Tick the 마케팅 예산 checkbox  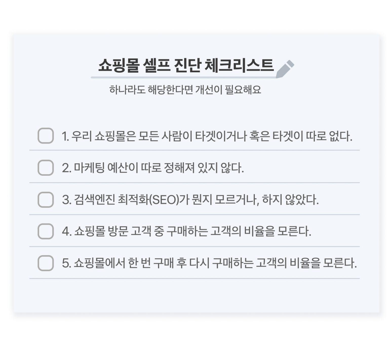coord(46,168)
